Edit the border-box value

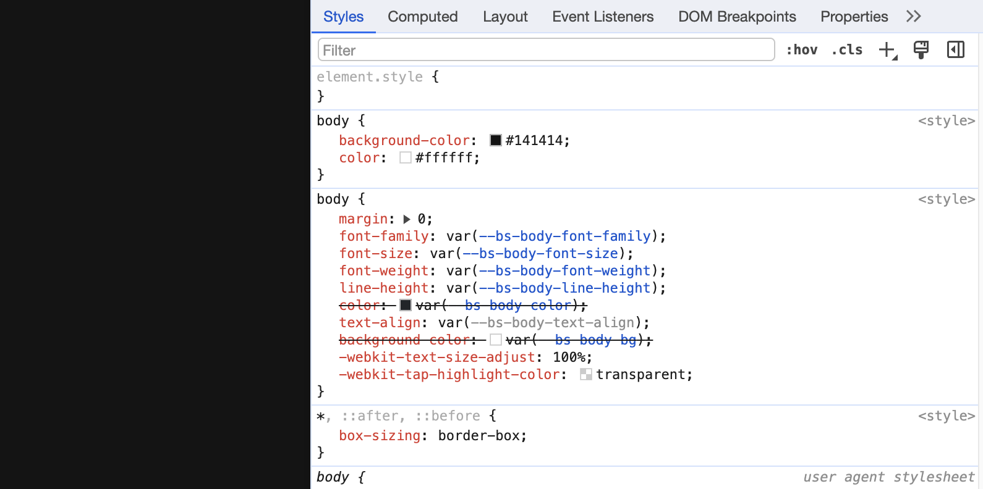(x=479, y=436)
